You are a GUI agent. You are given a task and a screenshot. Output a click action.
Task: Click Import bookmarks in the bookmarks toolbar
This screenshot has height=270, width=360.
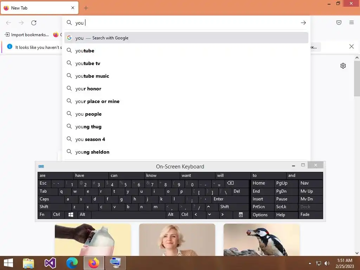pos(27,35)
